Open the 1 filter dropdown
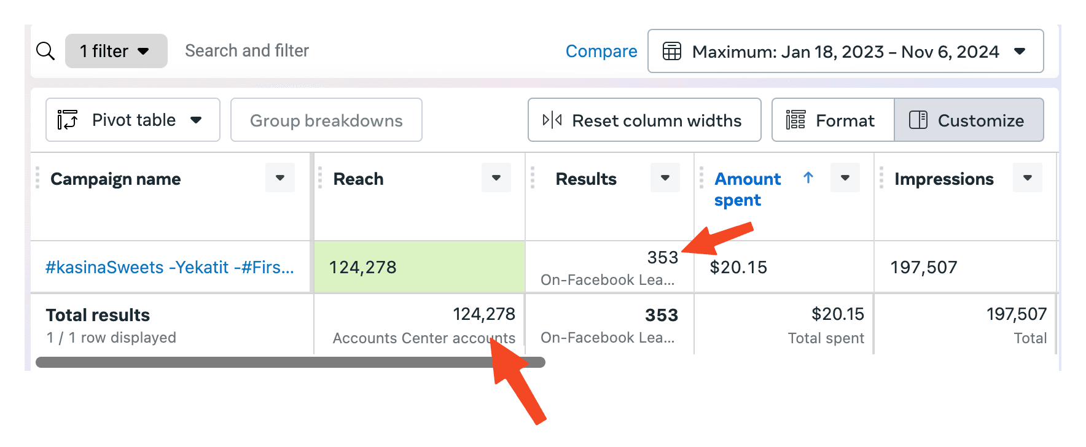Image resolution: width=1086 pixels, height=447 pixels. [x=116, y=51]
